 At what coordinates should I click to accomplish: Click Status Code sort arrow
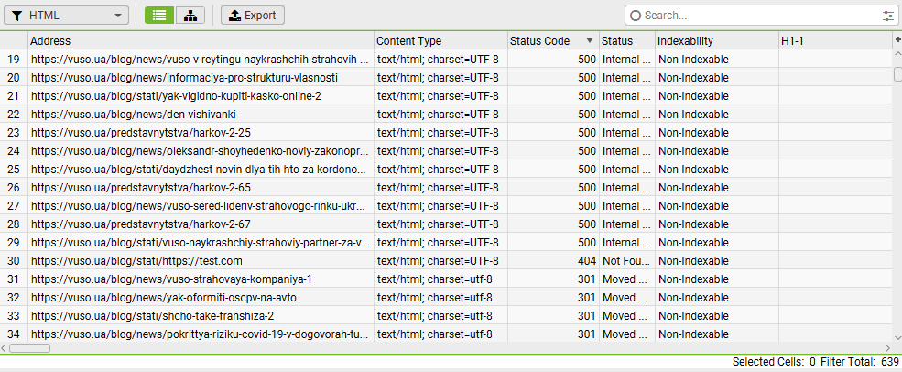(x=589, y=40)
